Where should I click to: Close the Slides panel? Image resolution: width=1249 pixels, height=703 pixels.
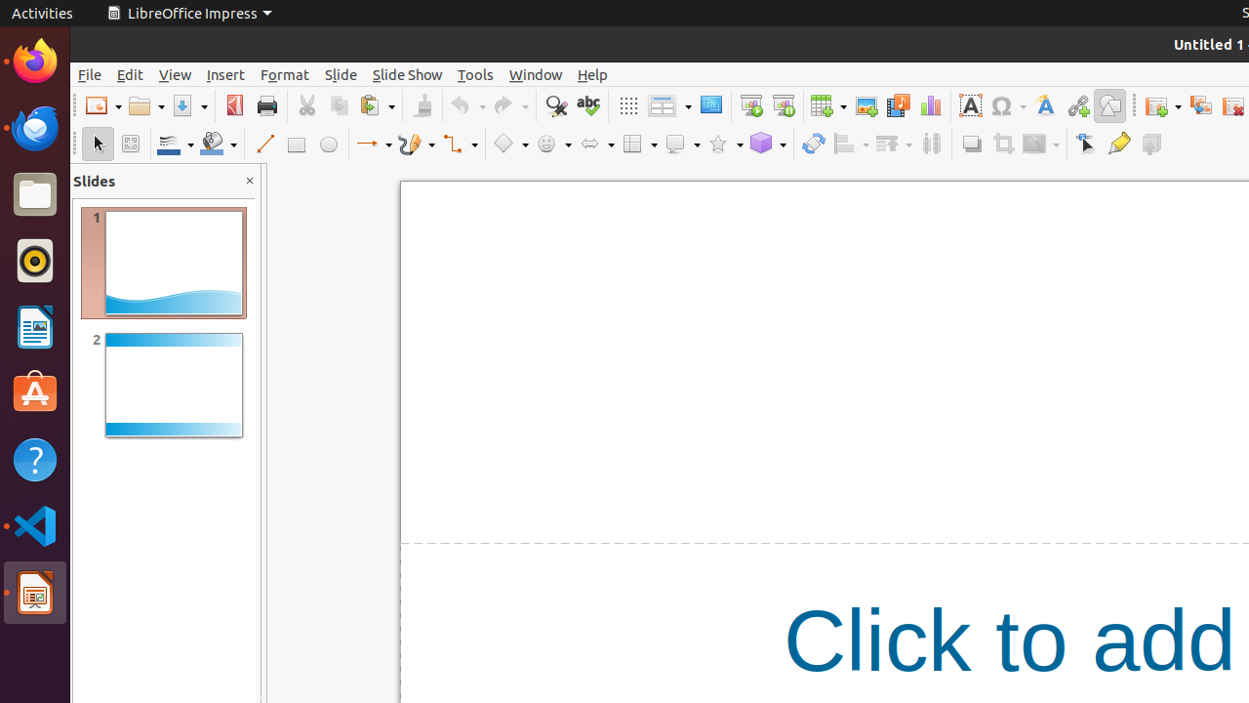tap(250, 181)
